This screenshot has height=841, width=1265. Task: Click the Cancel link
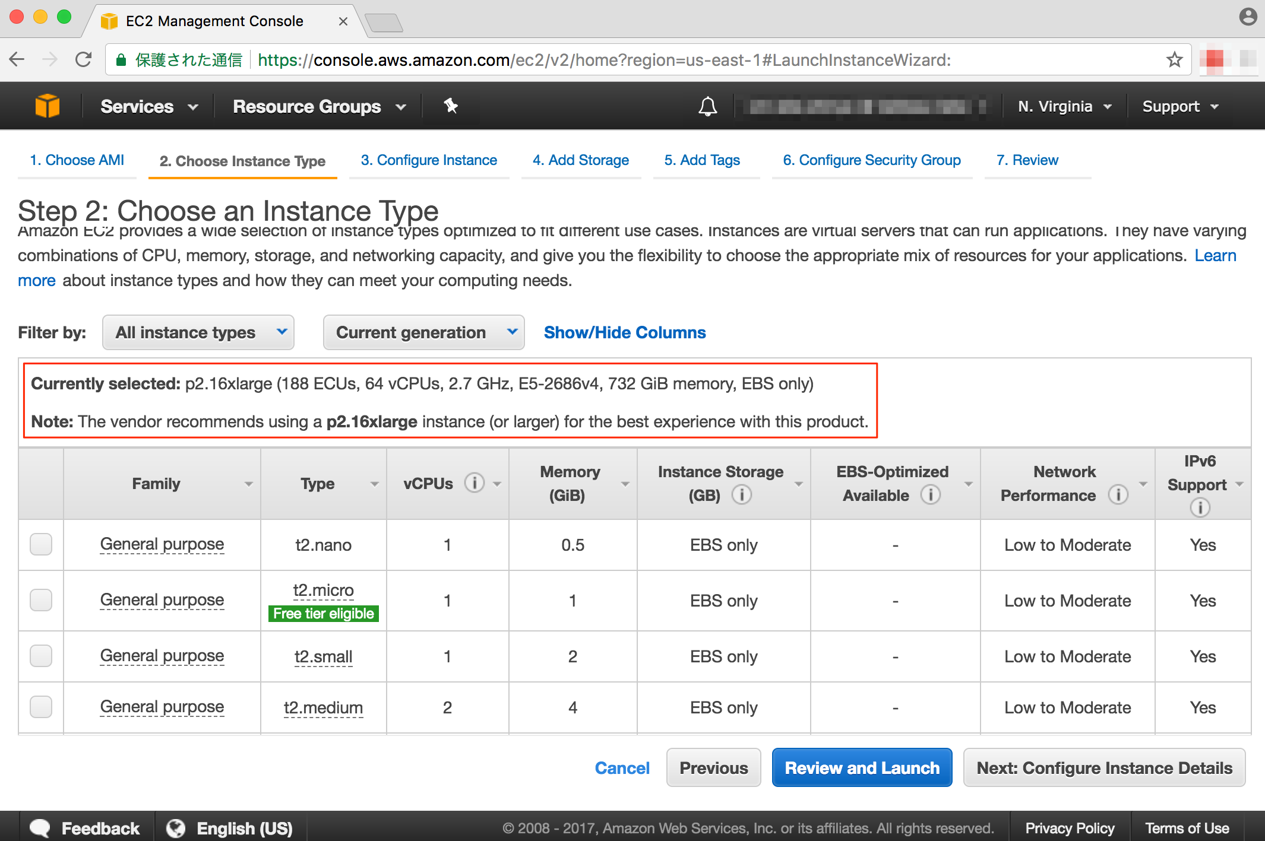click(622, 768)
